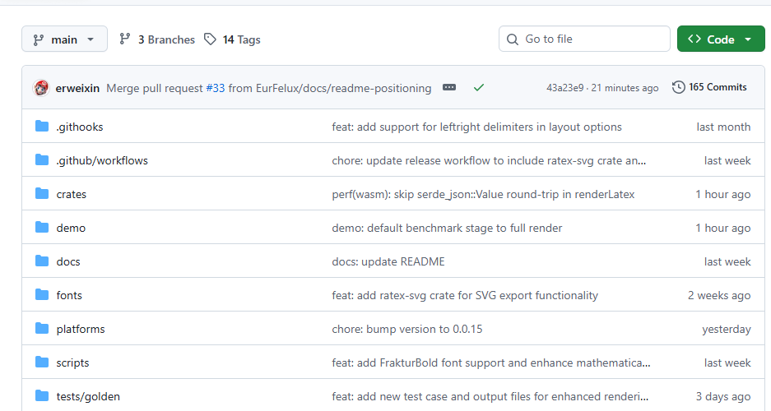Open commit 'chore: update release workflow'
This screenshot has height=411, width=771.
point(489,160)
